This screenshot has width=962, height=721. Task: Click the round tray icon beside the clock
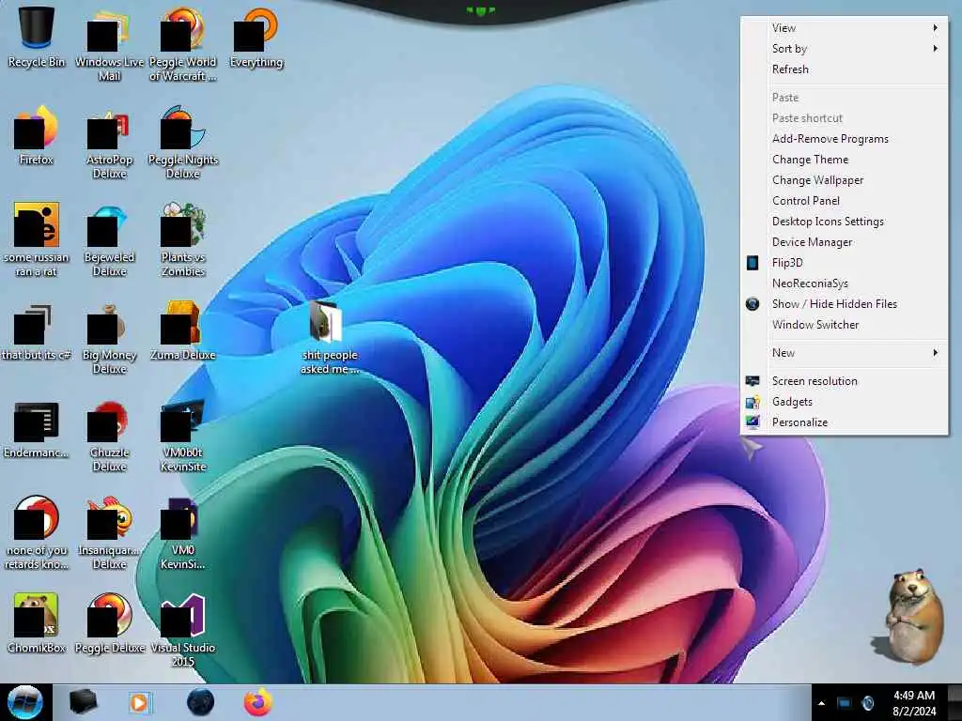click(x=867, y=703)
